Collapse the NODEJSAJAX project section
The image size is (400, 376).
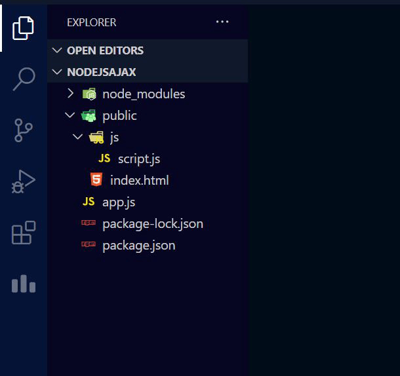57,72
